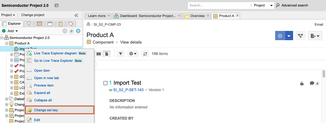
Task: Select Live Trace Explorer diagram menu entry
Action: (60, 53)
